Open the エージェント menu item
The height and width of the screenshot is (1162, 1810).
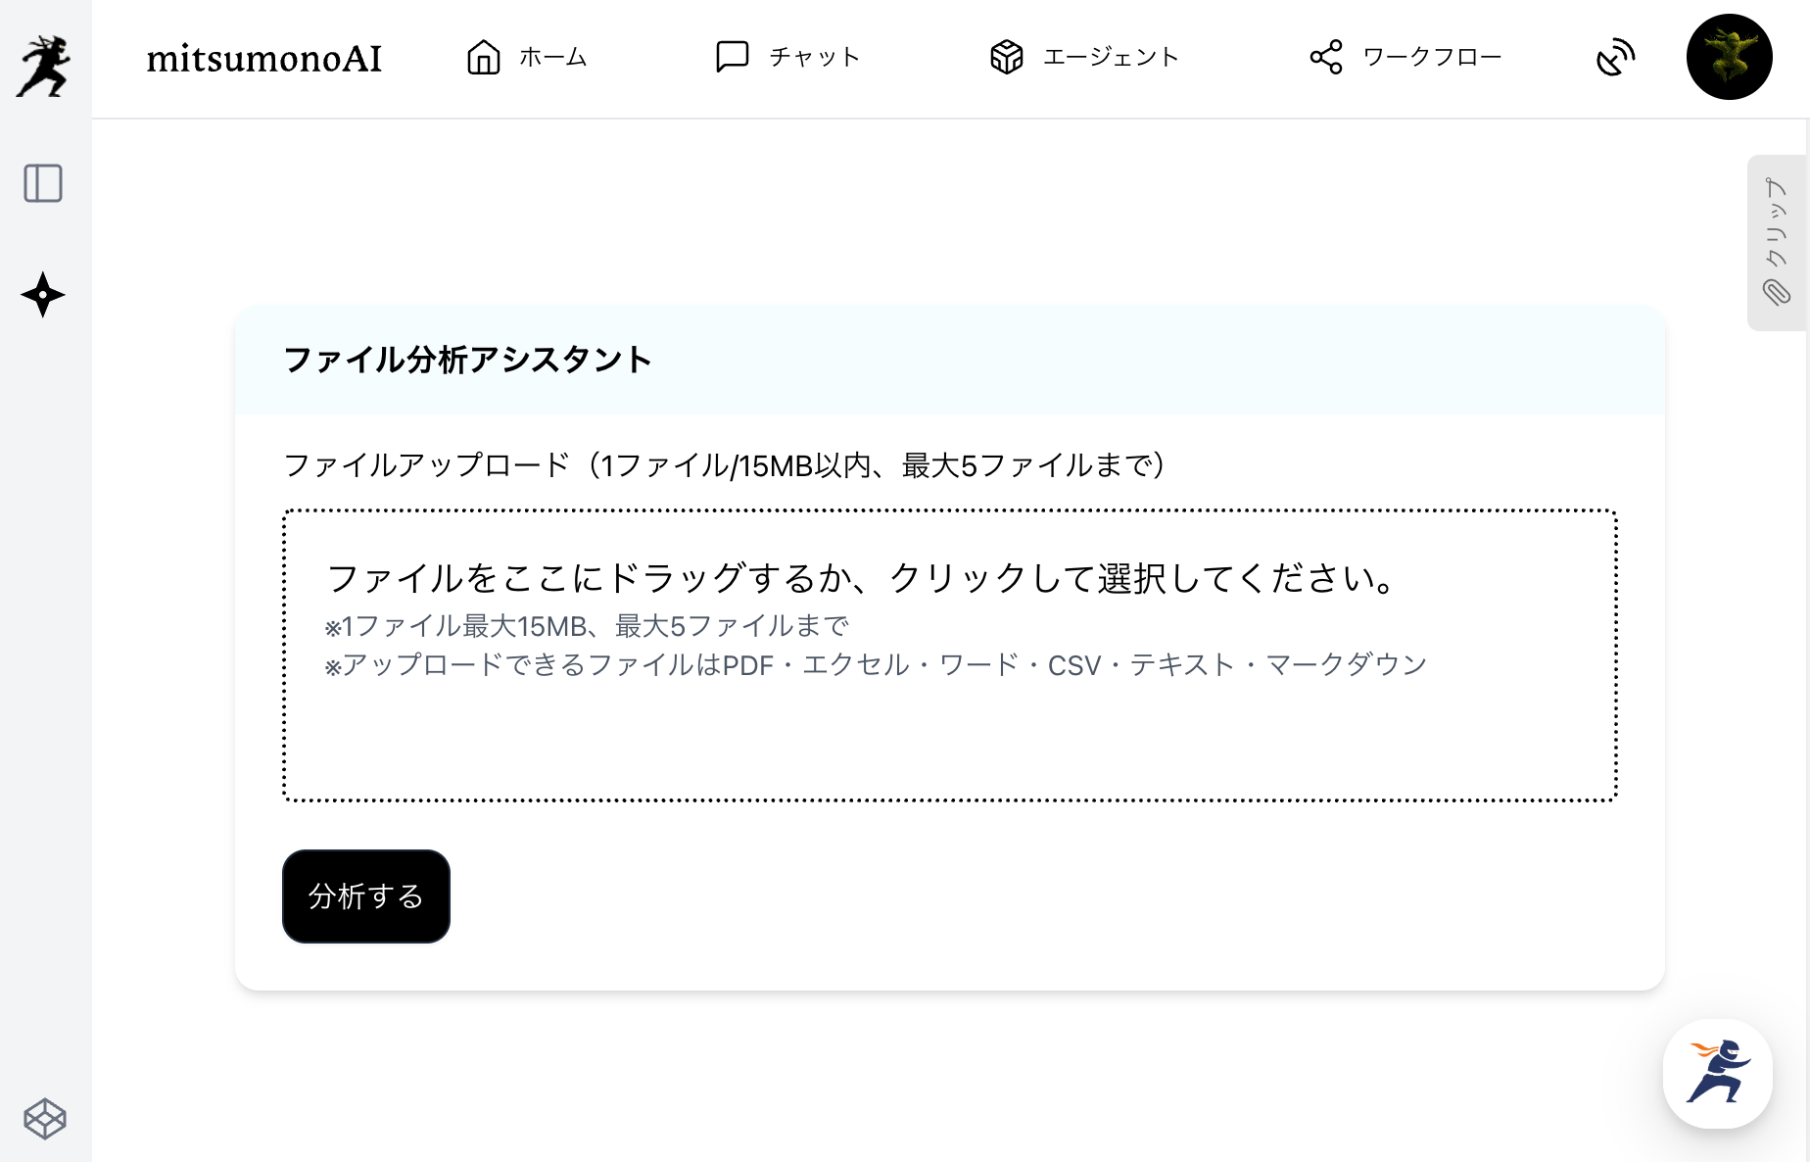(x=1111, y=58)
